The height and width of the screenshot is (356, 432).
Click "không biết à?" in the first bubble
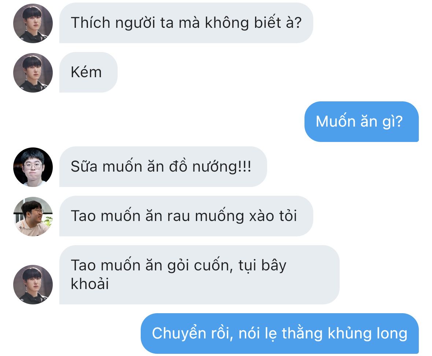click(x=253, y=23)
